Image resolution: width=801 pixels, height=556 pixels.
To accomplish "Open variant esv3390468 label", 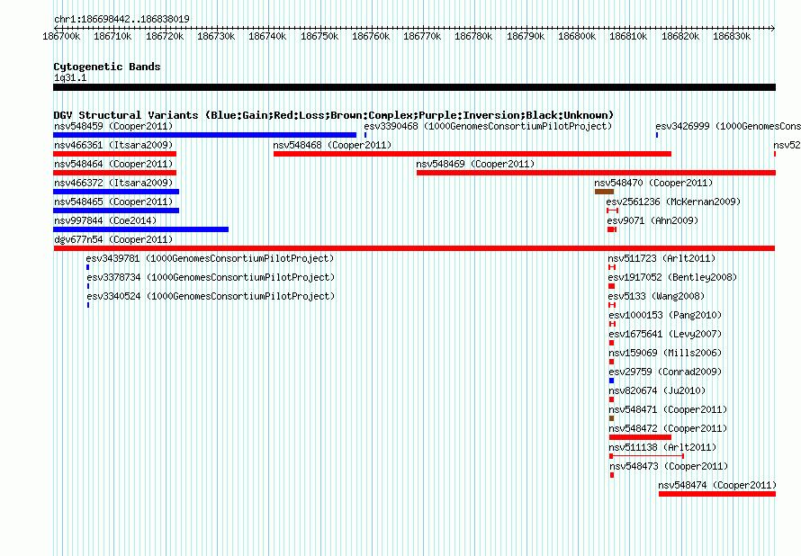I will (x=488, y=126).
